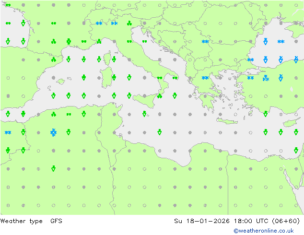The image size is (304, 235).
Task: Select the island of Corsica on the map
Action: [x=107, y=58]
